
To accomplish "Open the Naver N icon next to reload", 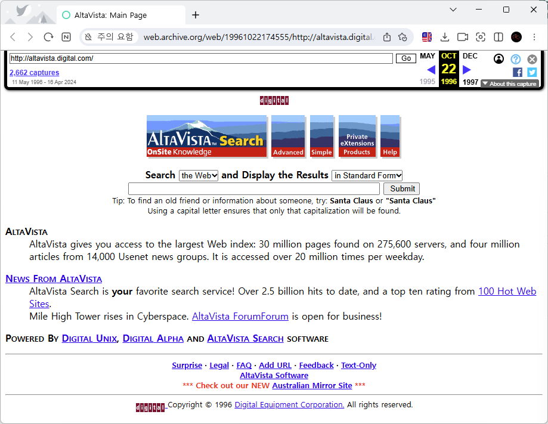I will 66,37.
